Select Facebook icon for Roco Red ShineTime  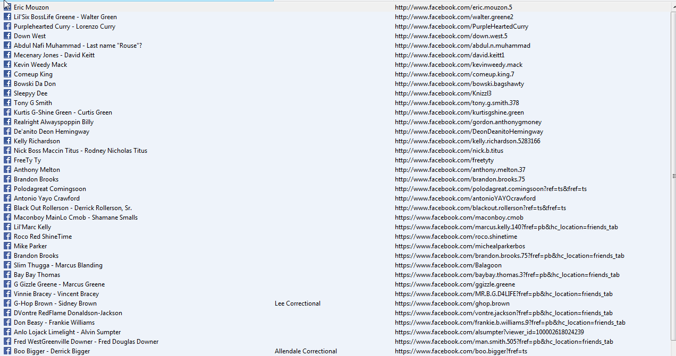7,237
